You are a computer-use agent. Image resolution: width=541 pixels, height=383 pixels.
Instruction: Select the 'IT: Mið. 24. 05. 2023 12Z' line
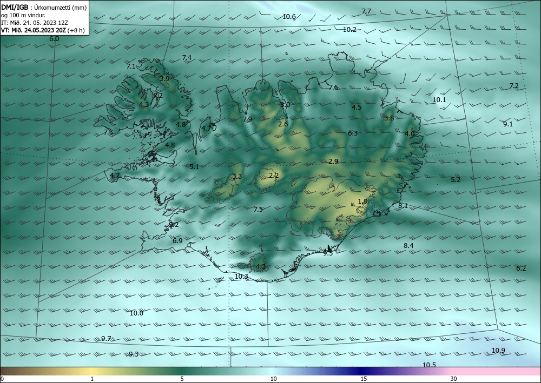pyautogui.click(x=35, y=23)
